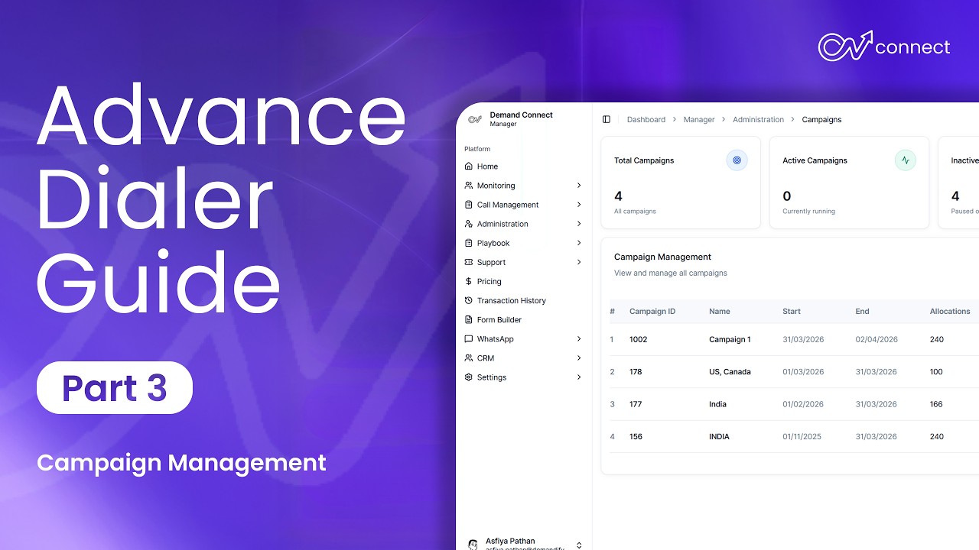Image resolution: width=979 pixels, height=550 pixels.
Task: Click the Pricing dollar icon
Action: [x=469, y=281]
